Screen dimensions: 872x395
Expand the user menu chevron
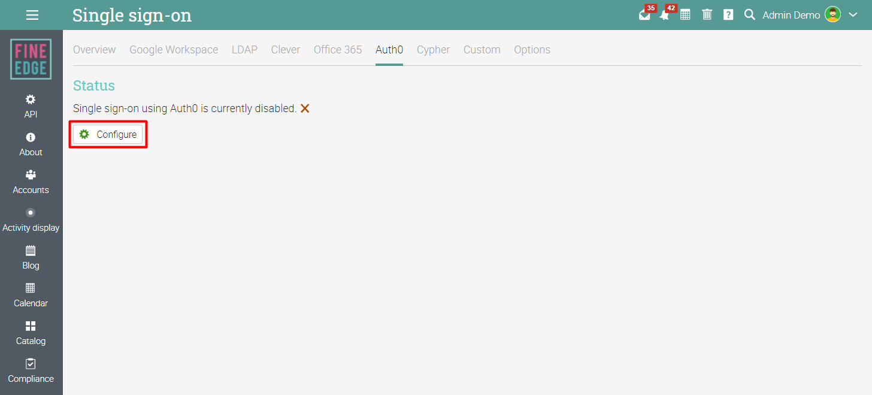click(853, 15)
